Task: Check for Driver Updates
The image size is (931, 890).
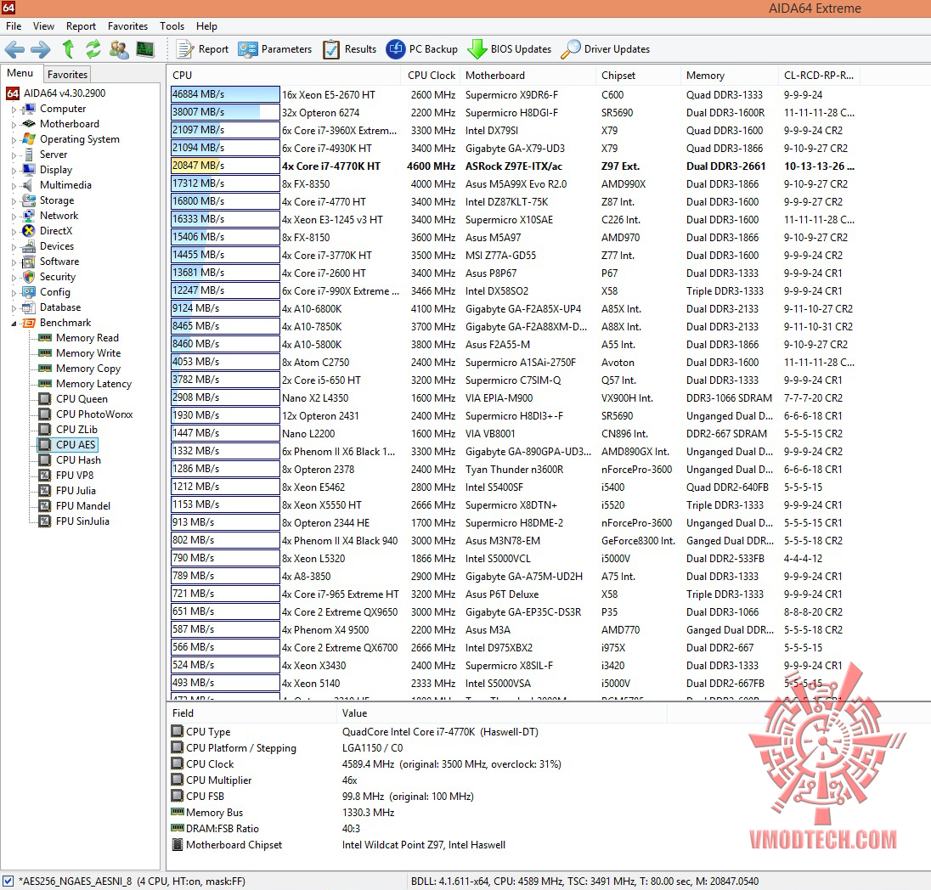Action: point(606,49)
